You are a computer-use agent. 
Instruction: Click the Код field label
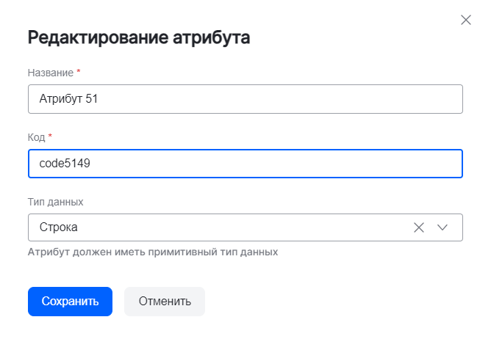coord(36,137)
